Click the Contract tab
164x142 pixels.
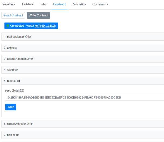point(59,4)
